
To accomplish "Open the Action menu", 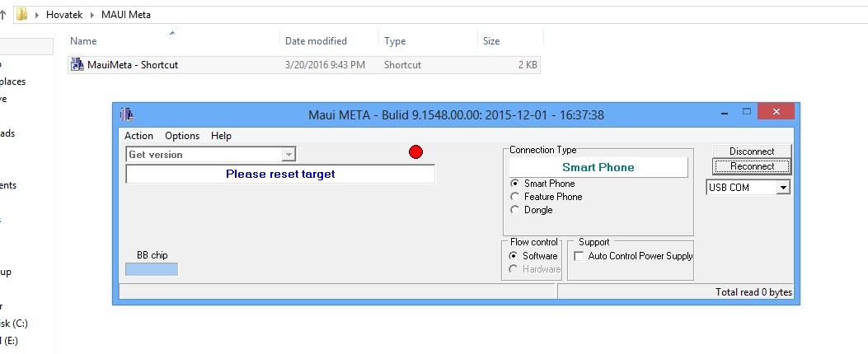I will point(138,136).
